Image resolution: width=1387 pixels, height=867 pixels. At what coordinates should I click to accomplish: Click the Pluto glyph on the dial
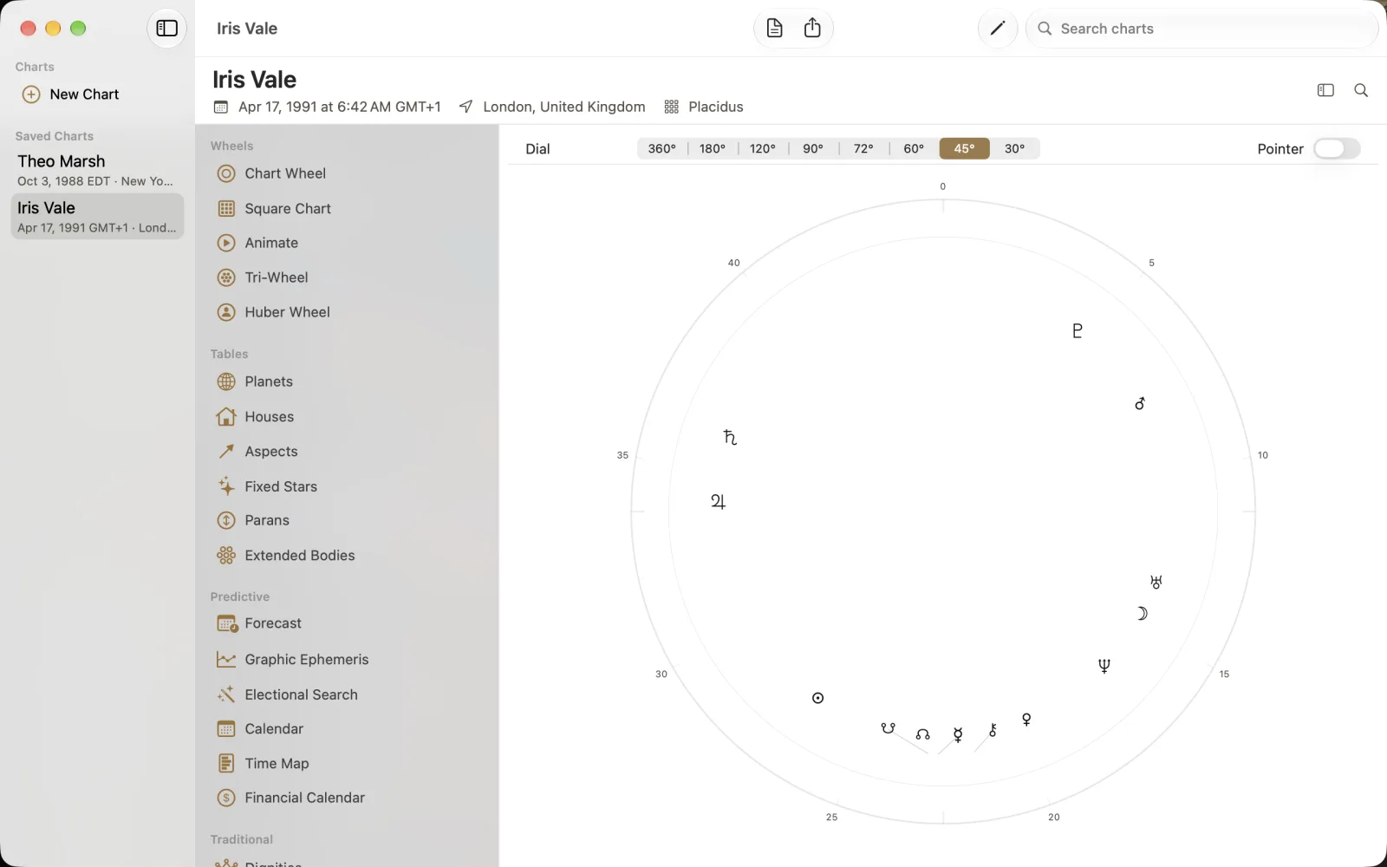tap(1078, 330)
